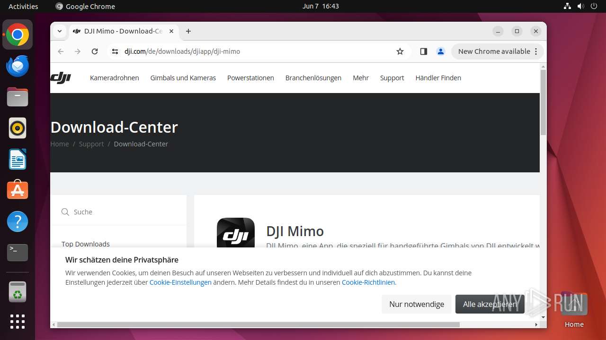This screenshot has height=340, width=606.
Task: Open the Mehr menu
Action: (x=361, y=78)
